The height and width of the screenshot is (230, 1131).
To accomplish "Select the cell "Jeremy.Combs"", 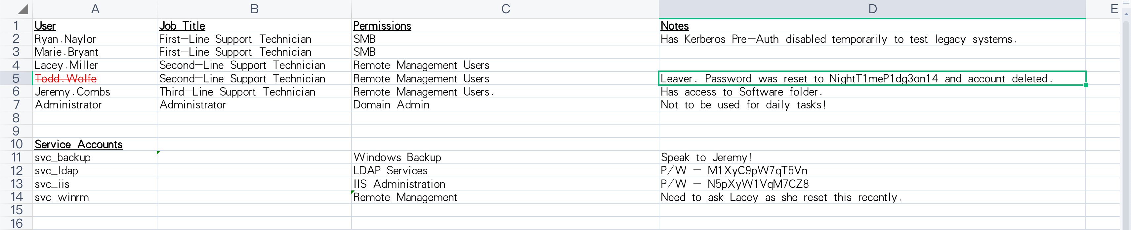I will 95,92.
